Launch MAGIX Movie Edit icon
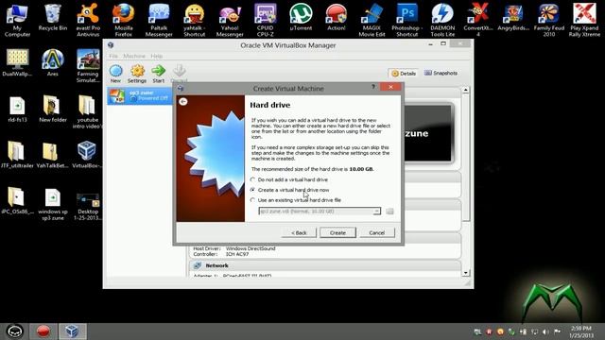Viewport: 605px width, 340px height. pyautogui.click(x=372, y=19)
